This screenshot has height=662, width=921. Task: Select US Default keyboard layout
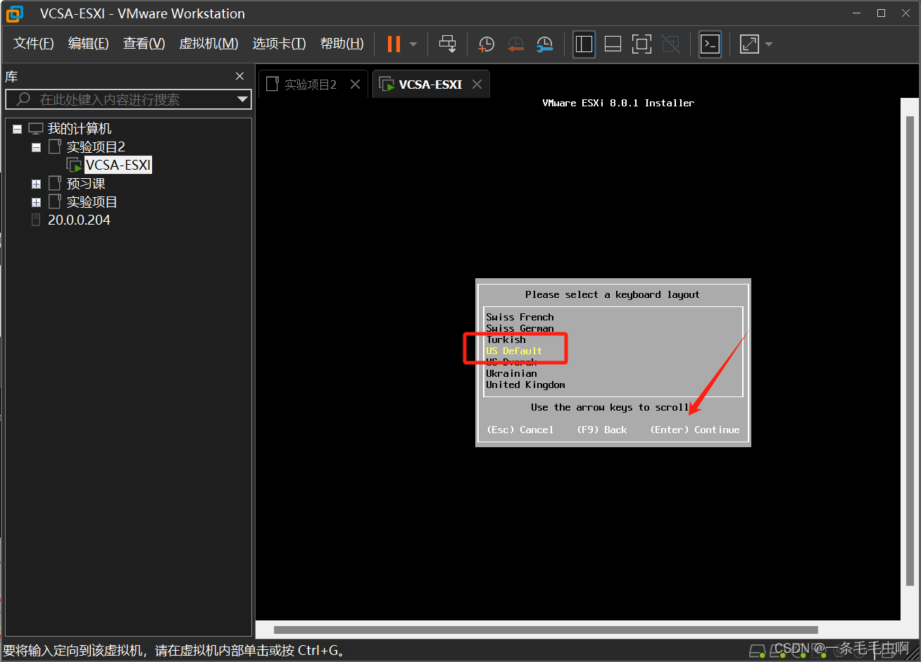point(514,351)
